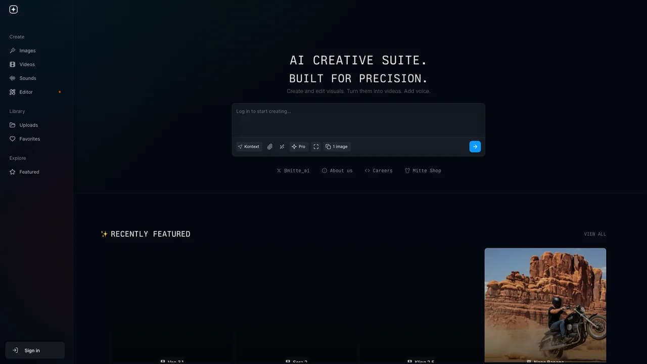647x364 pixels.
Task: Click the paperclip attach icon
Action: click(270, 147)
